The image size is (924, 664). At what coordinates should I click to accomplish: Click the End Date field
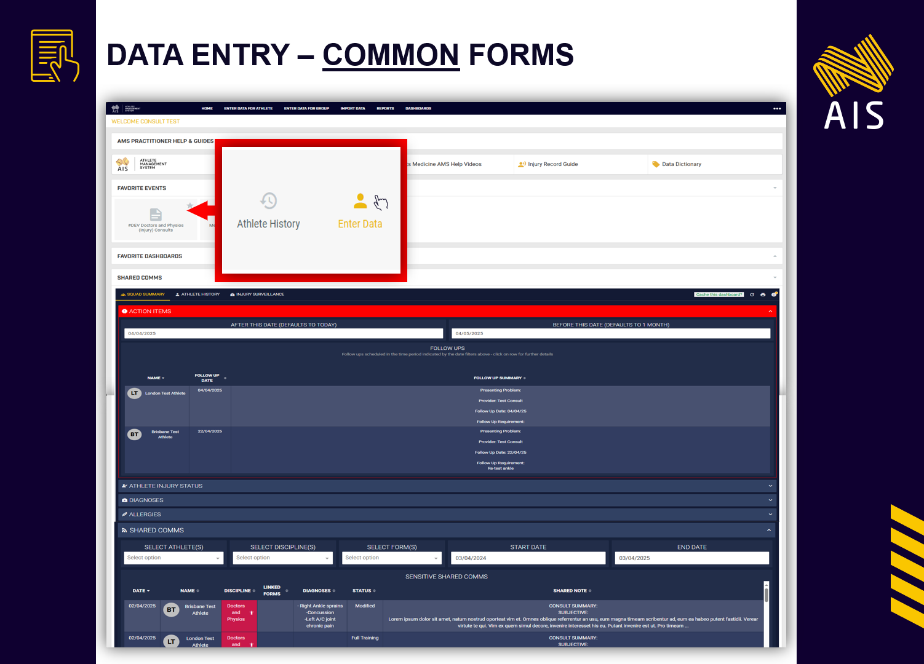[x=692, y=558]
